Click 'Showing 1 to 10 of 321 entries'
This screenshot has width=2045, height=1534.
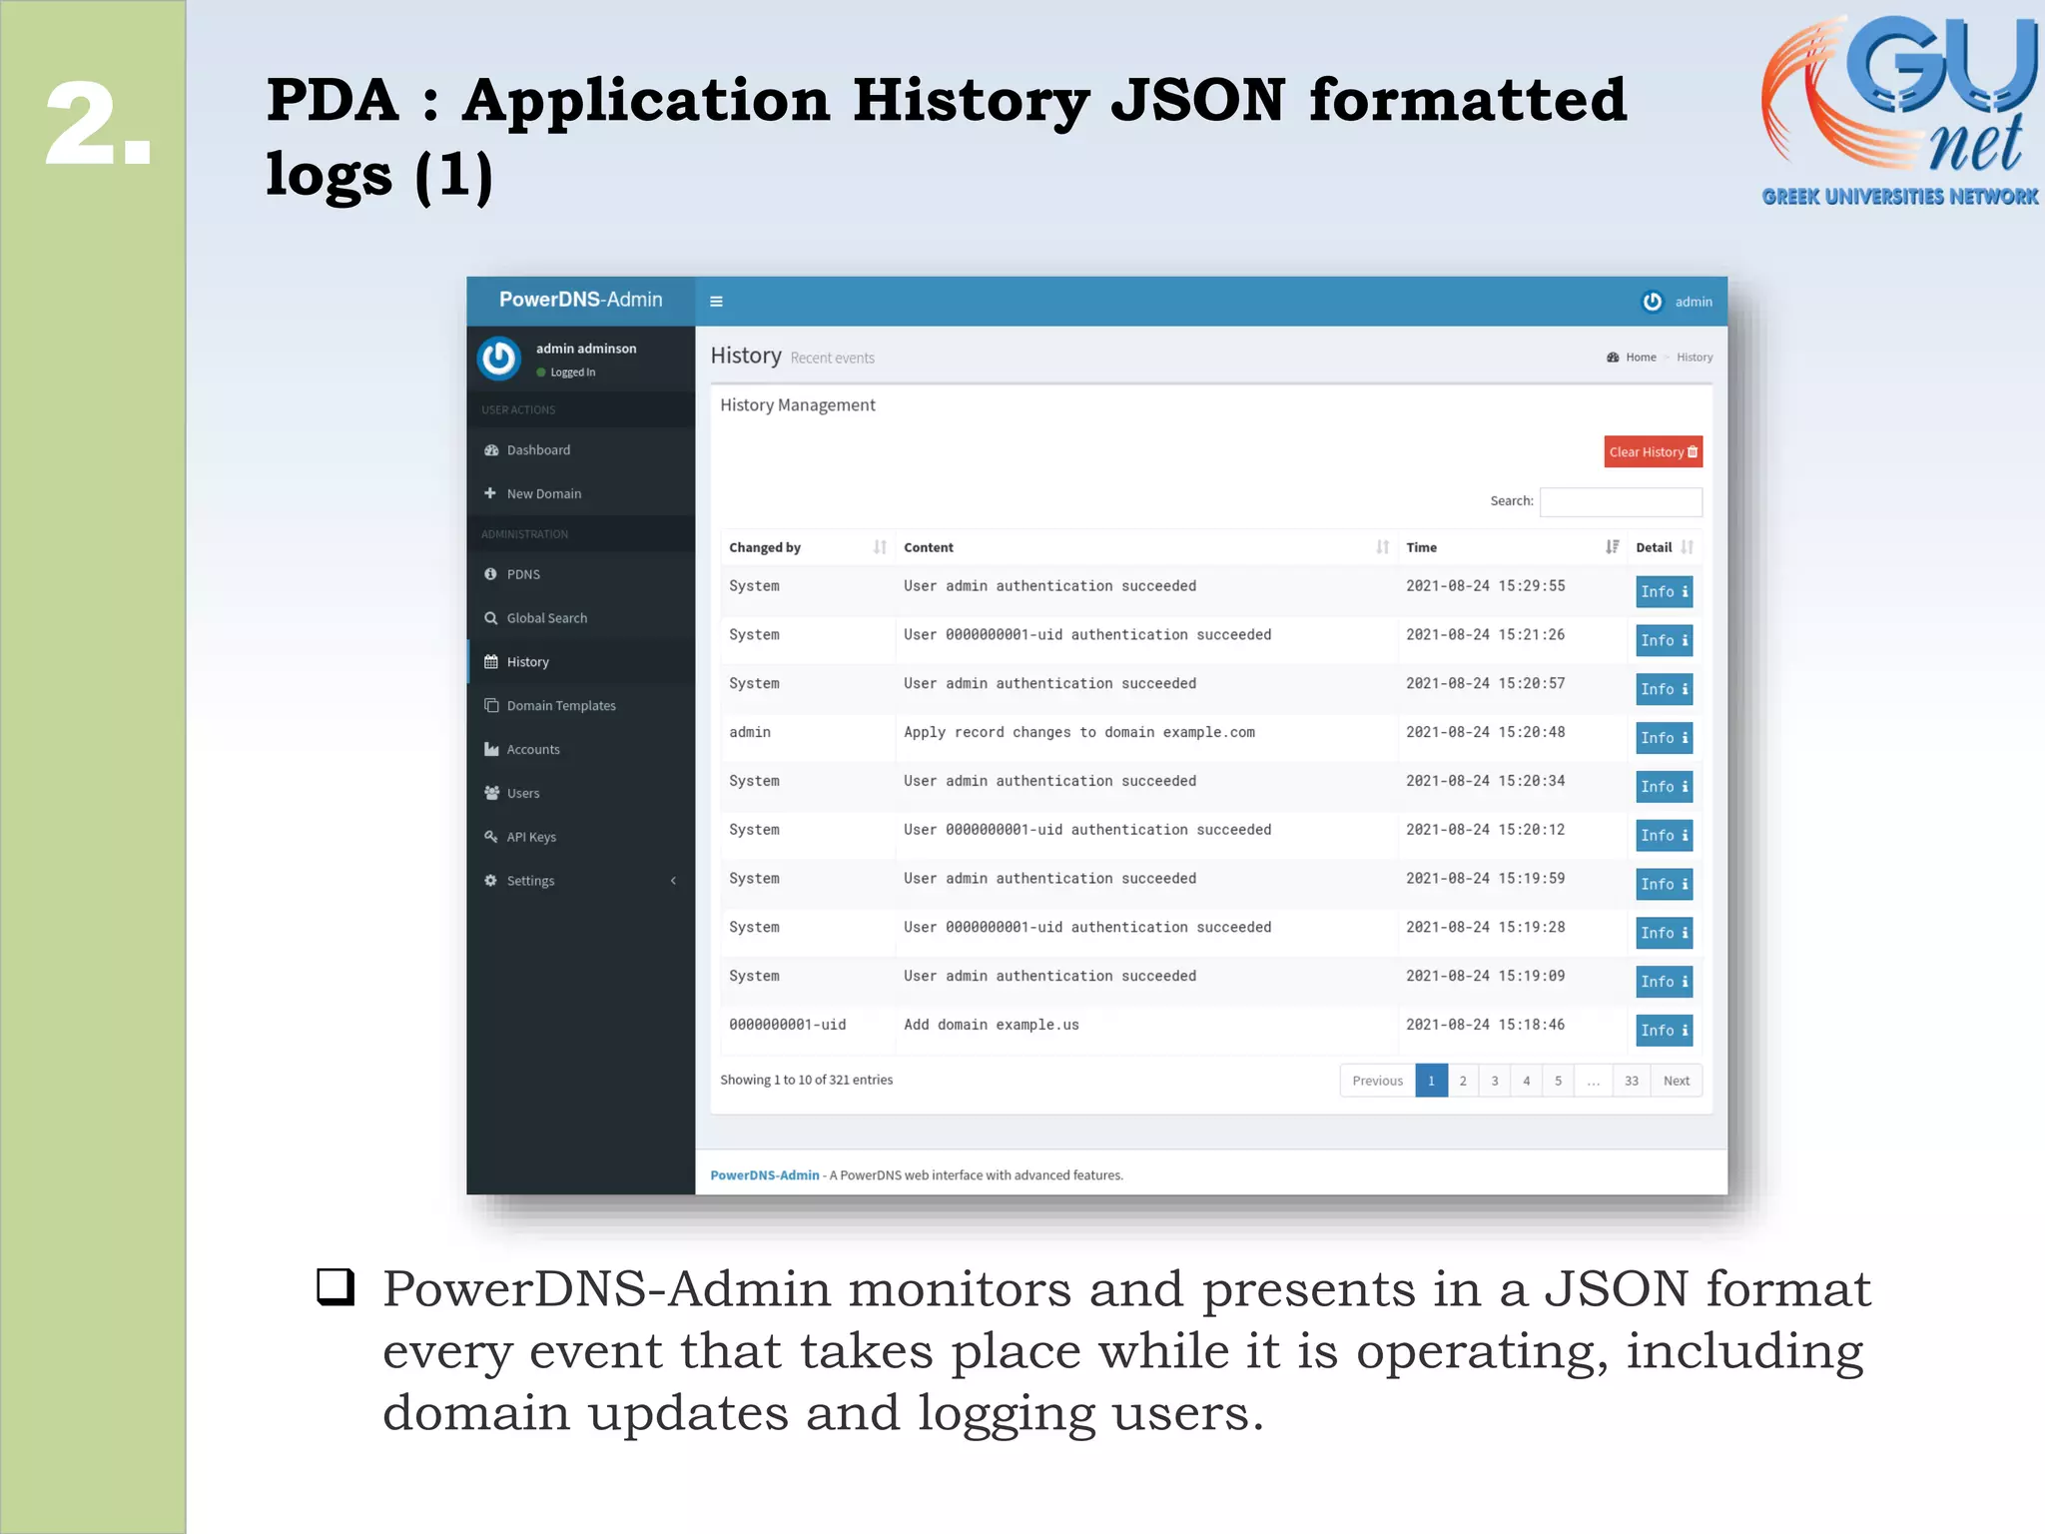pos(807,1080)
